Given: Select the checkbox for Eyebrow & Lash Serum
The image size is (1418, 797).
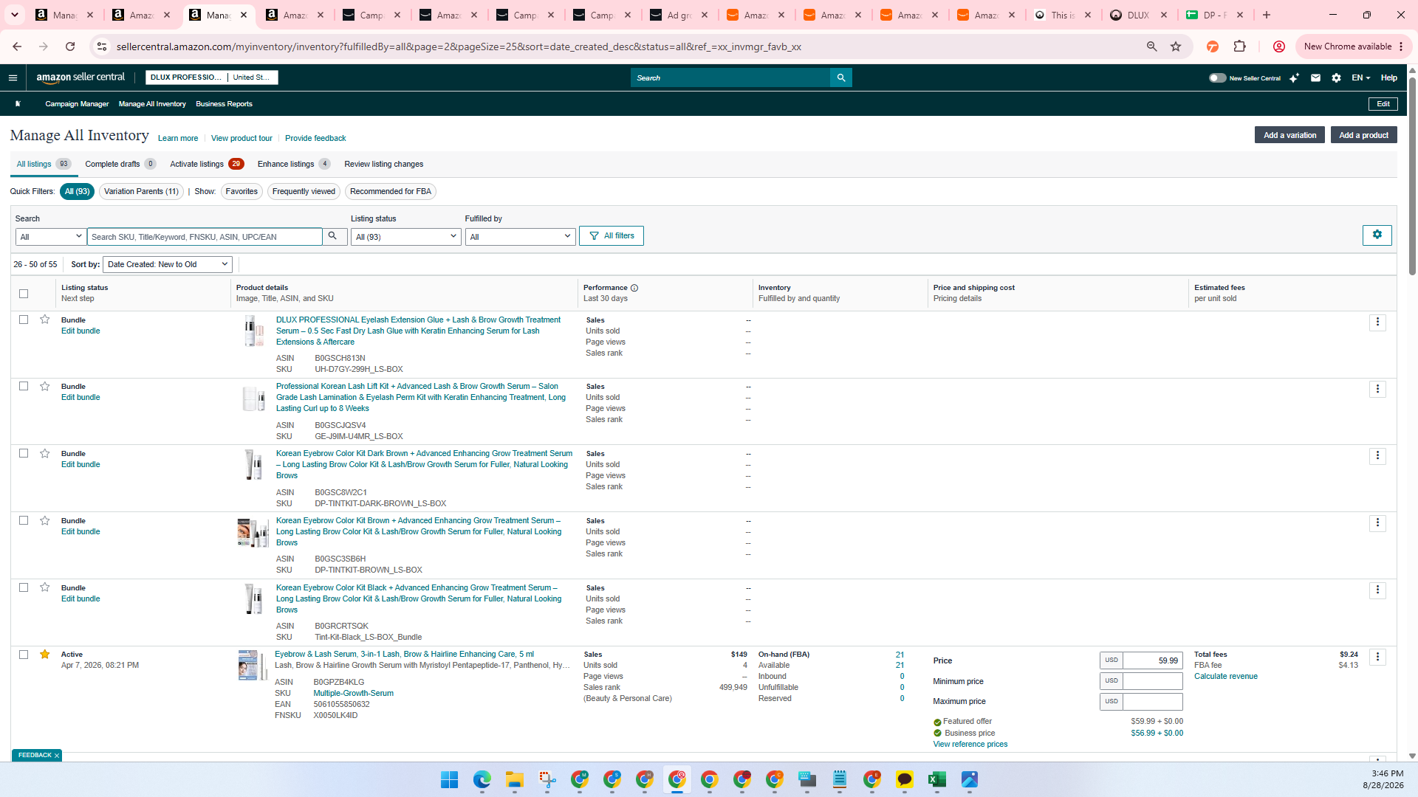Looking at the screenshot, I should coord(24,655).
